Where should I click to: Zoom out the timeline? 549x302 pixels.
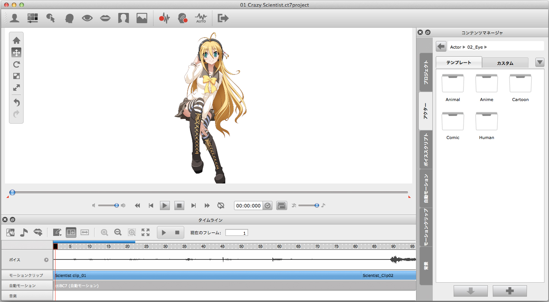pyautogui.click(x=118, y=232)
